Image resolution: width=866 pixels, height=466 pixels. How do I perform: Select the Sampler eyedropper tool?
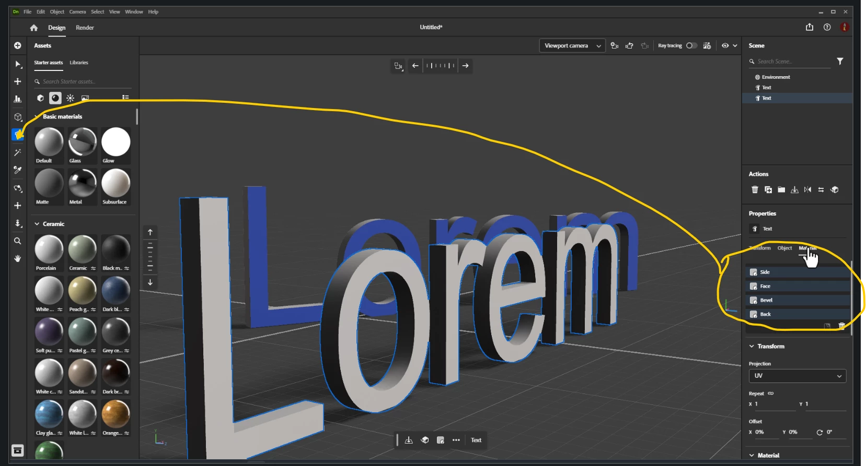(x=18, y=170)
